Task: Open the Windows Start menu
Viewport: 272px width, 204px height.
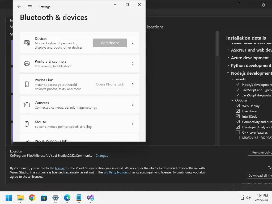Action: click(x=9, y=198)
